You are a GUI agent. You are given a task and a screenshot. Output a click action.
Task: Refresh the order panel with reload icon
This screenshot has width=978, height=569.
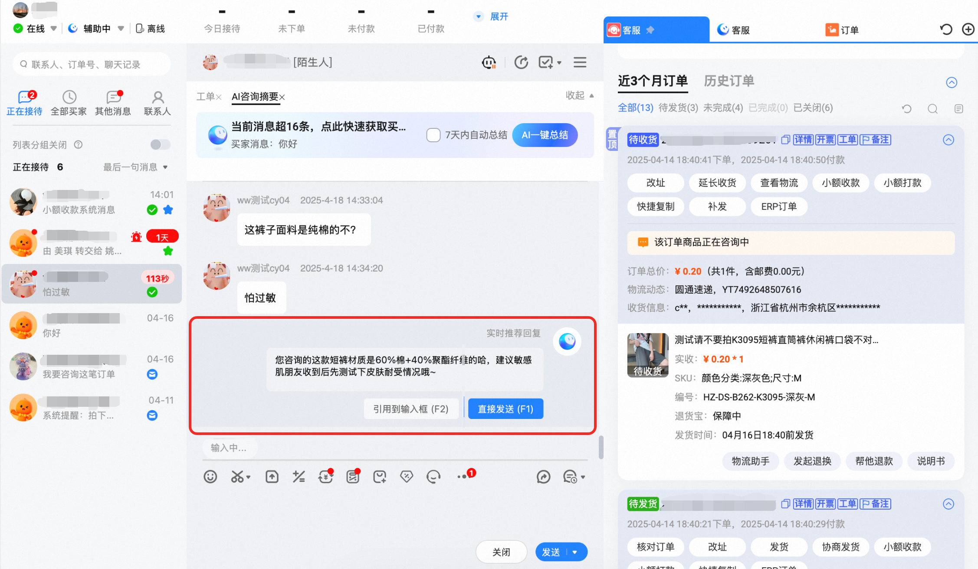coord(946,29)
